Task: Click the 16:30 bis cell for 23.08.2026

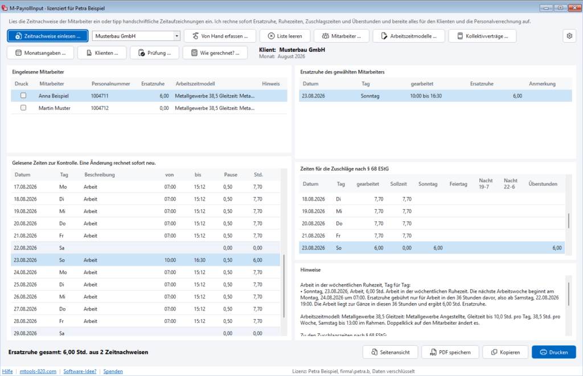Action: (200, 260)
